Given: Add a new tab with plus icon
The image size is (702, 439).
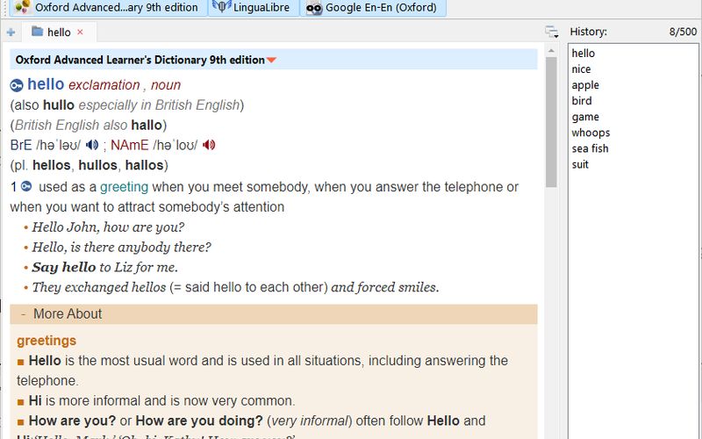Looking at the screenshot, I should (x=11, y=32).
